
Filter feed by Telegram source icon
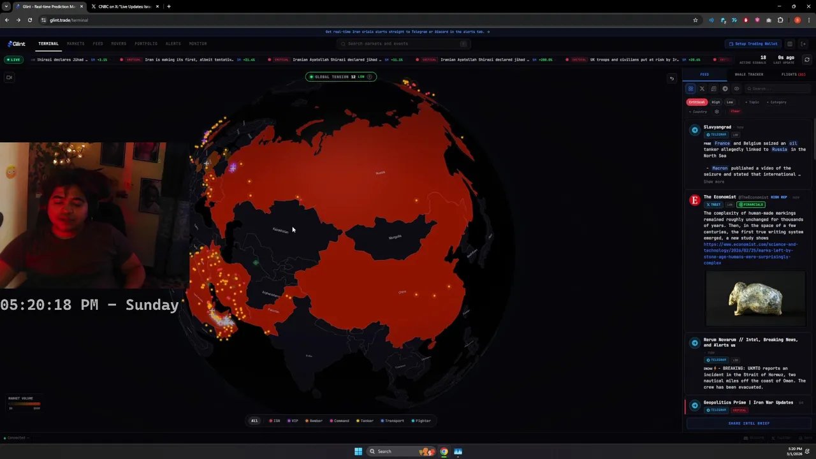pos(725,89)
